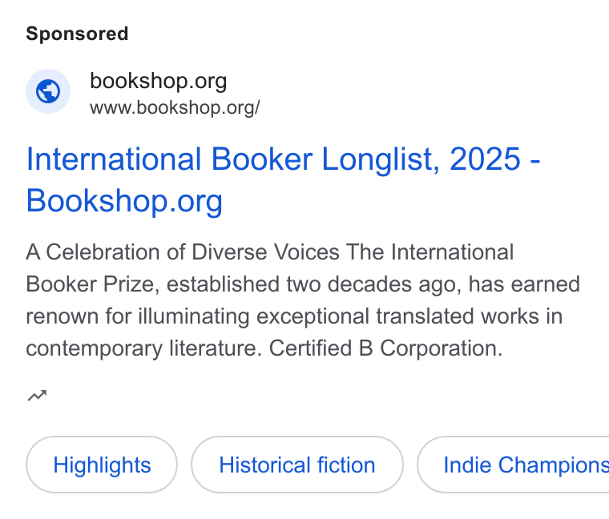Tap the blue earth icon in circle
609x519 pixels.
tap(48, 91)
